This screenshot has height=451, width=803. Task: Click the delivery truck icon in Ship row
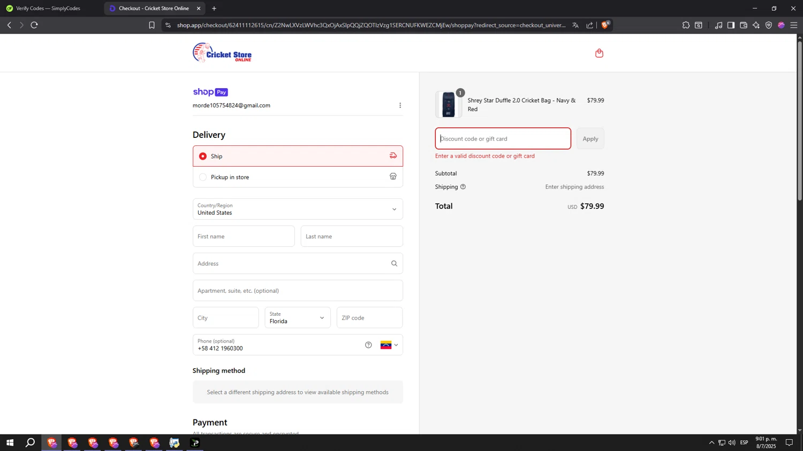coord(393,155)
